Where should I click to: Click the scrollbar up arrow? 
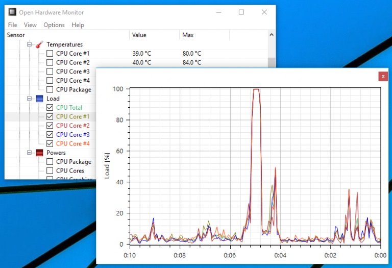tap(272, 35)
